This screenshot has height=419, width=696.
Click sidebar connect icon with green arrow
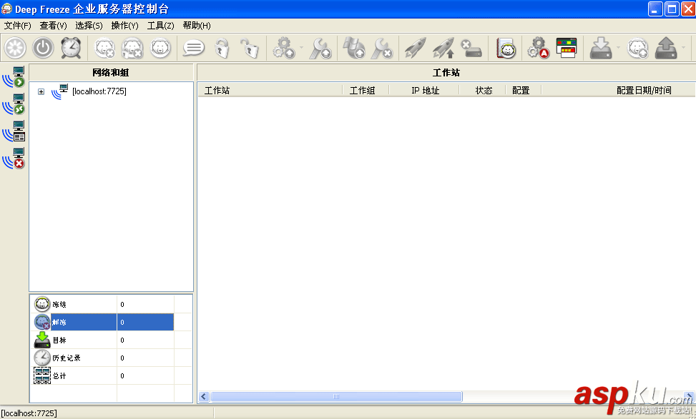point(14,77)
